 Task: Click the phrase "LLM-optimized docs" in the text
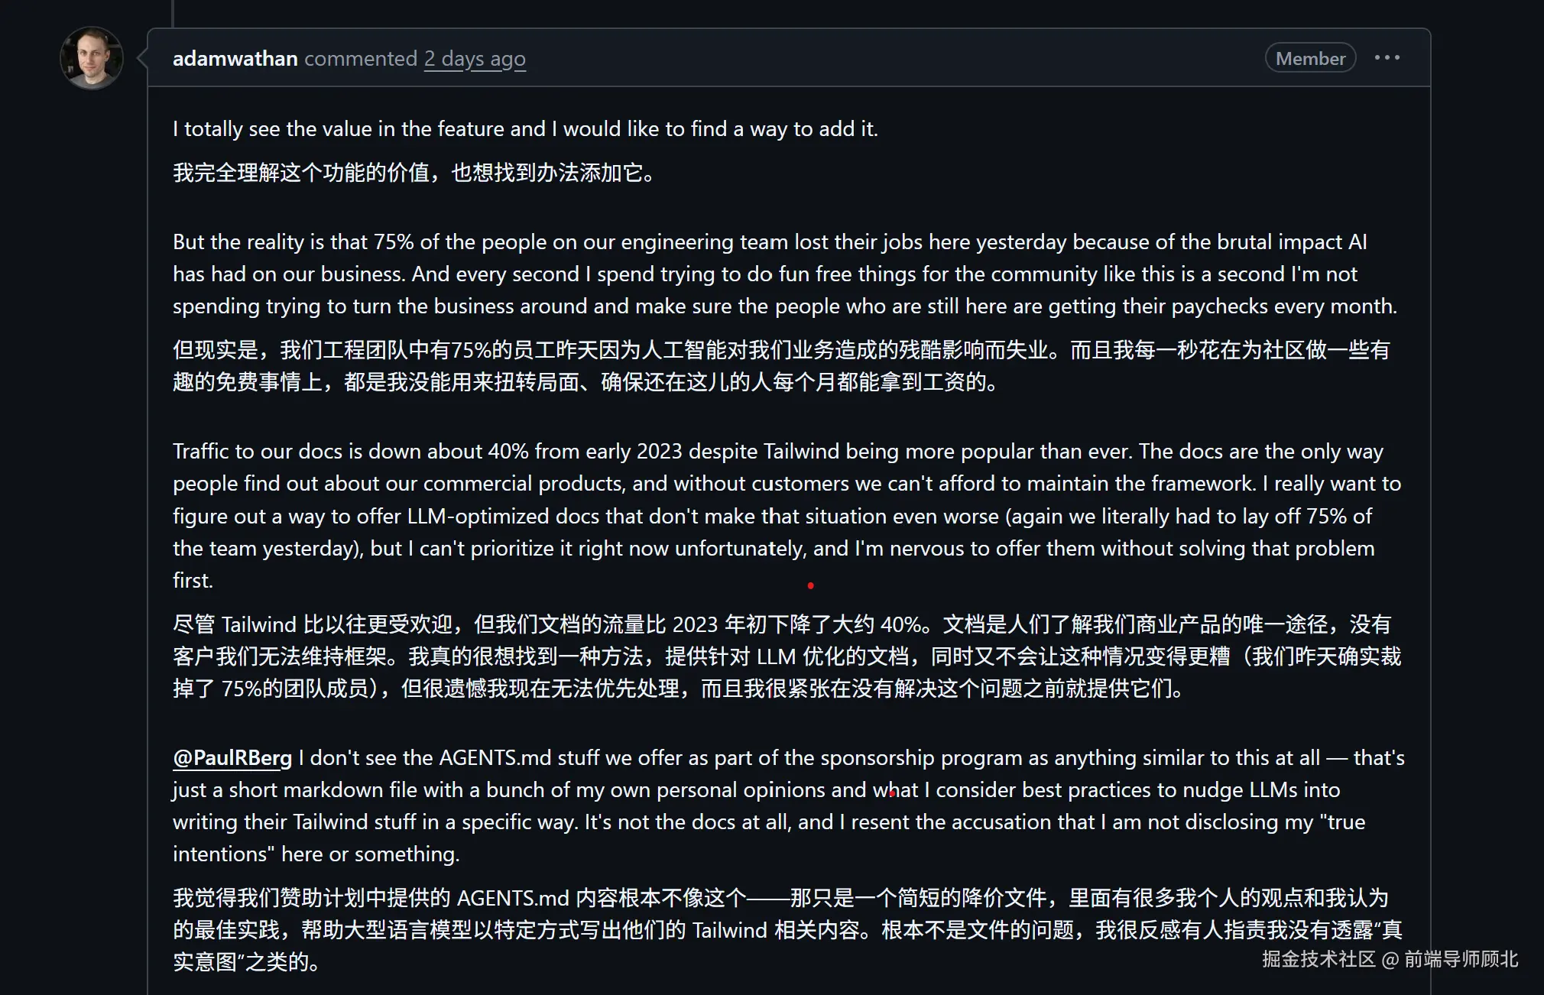504,516
